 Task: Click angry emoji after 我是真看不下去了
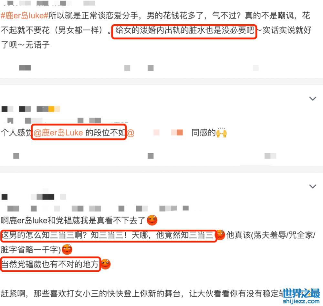(x=152, y=220)
